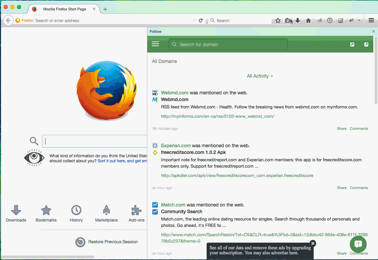
Task: View Comments on the Webmd.com mention
Action: [x=359, y=128]
